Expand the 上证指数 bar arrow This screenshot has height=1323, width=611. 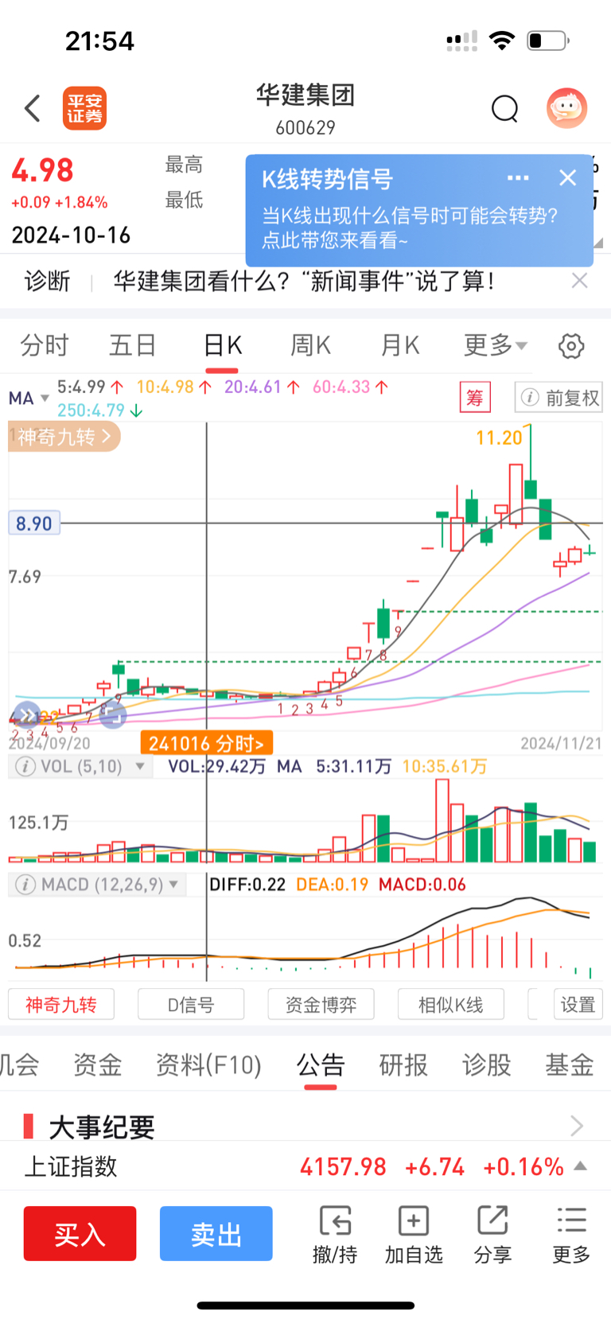click(581, 1166)
